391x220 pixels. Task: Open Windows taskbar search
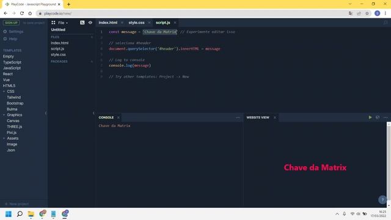[x=20, y=214]
